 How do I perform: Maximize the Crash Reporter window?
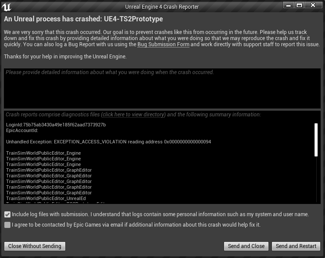tap(299, 5)
